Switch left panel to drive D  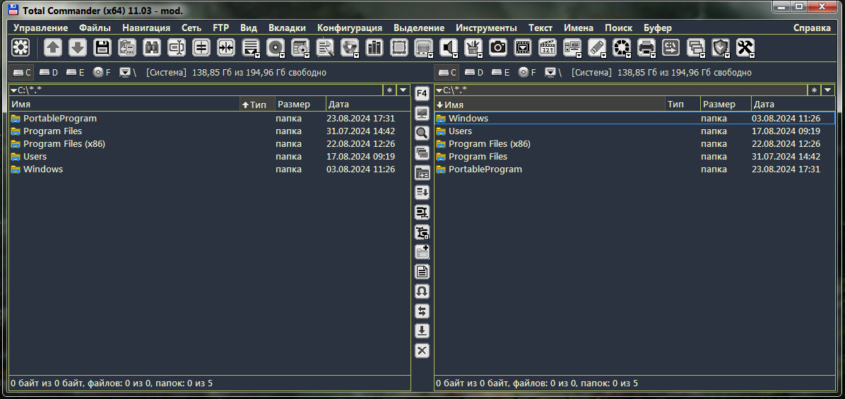pos(49,72)
